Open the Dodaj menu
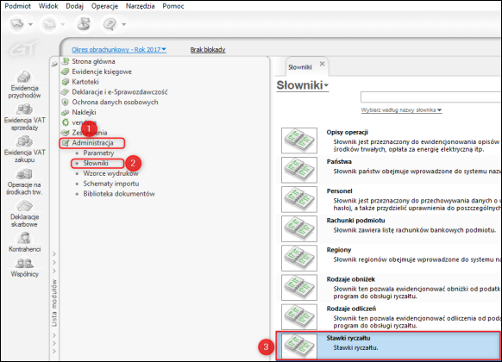This screenshot has height=362, width=502. pos(74,6)
